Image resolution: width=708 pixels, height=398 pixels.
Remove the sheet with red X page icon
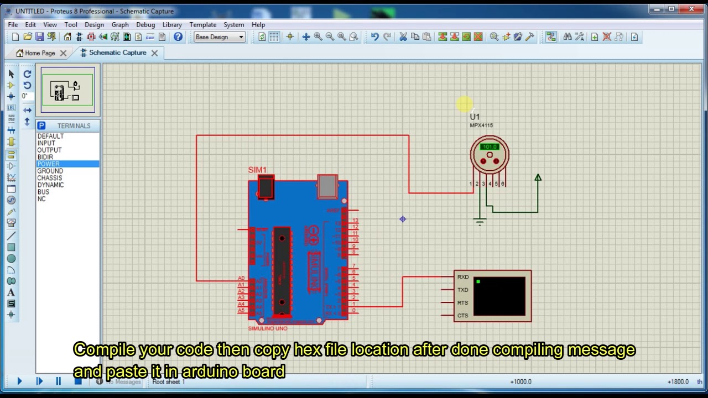click(x=607, y=36)
